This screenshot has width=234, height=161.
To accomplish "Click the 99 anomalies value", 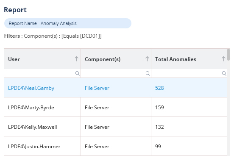I will click(x=158, y=146).
